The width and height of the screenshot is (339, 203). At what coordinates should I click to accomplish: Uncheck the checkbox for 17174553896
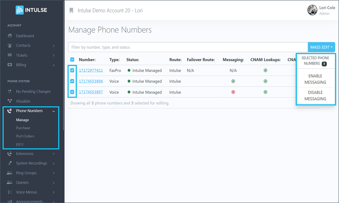72,81
